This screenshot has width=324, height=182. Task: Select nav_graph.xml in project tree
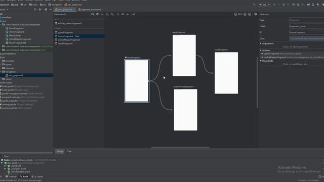click(16, 75)
